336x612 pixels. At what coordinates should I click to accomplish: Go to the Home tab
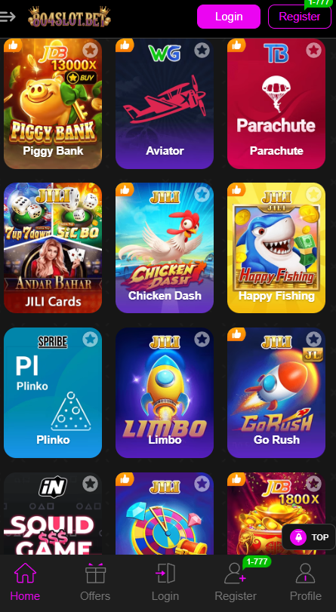(x=25, y=582)
